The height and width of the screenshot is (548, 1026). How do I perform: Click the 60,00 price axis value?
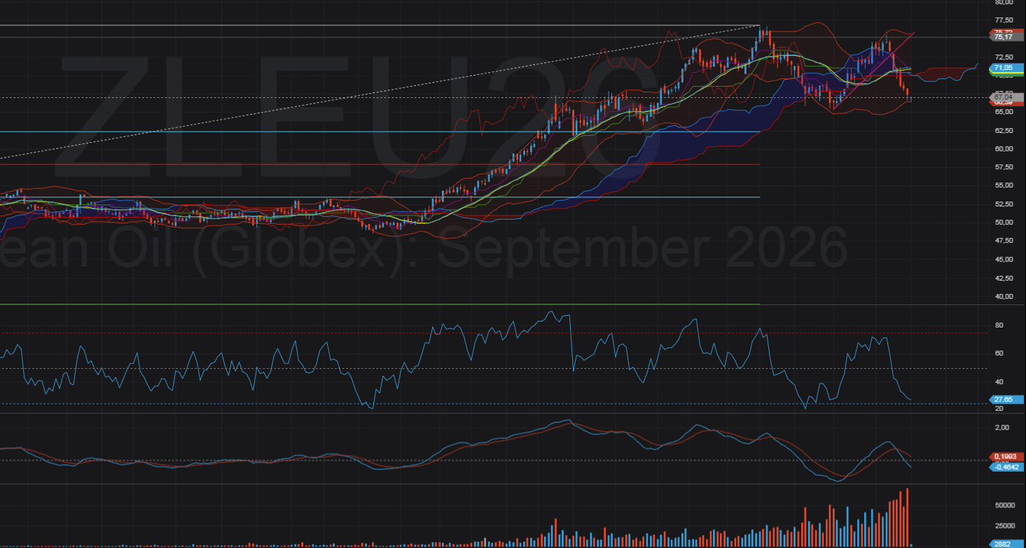tap(1004, 148)
